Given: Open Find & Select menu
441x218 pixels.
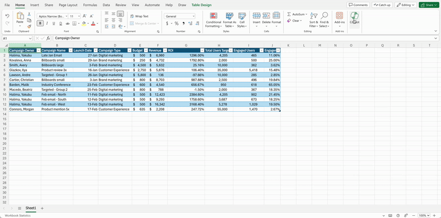Looking at the screenshot, I should [x=324, y=20].
